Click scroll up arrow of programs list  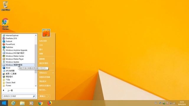point(36,35)
